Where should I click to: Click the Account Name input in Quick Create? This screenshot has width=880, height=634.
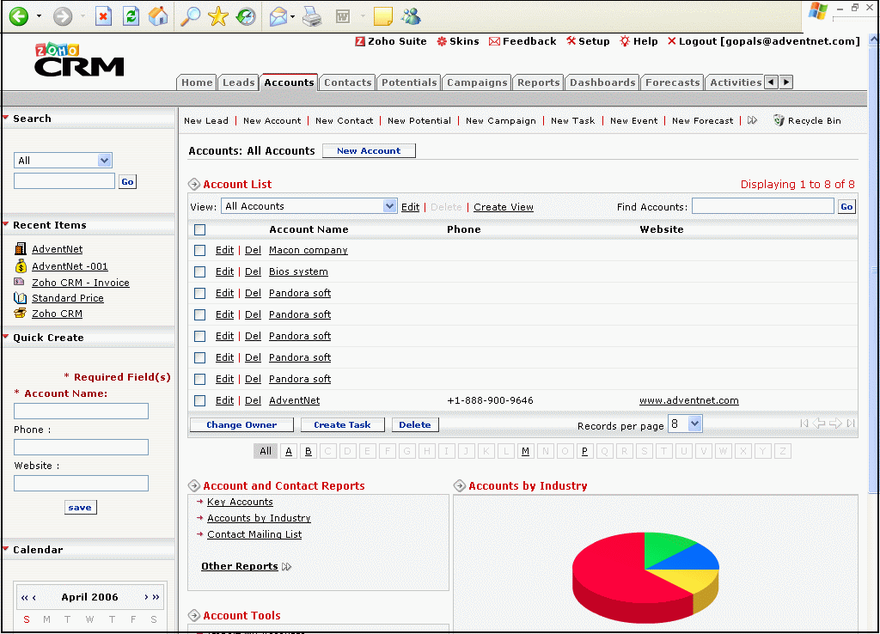(x=82, y=411)
